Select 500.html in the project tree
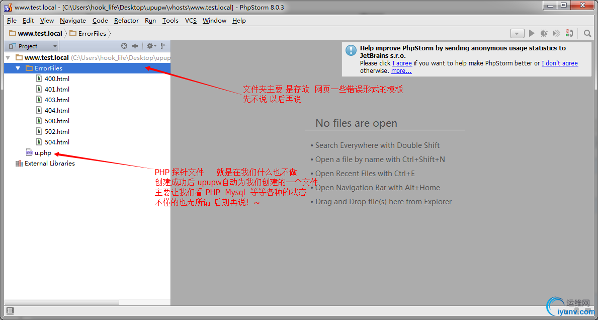The height and width of the screenshot is (320, 598). [57, 121]
